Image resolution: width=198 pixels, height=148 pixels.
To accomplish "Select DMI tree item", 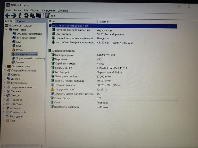I will 17,42.
